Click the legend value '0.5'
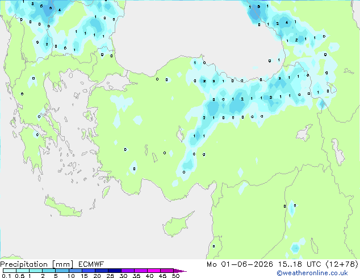This screenshot has height=278, width=360. pyautogui.click(x=20, y=276)
